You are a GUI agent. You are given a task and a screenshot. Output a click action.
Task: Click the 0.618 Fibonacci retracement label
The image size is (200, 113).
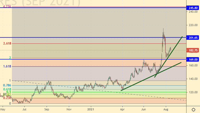point(7,89)
